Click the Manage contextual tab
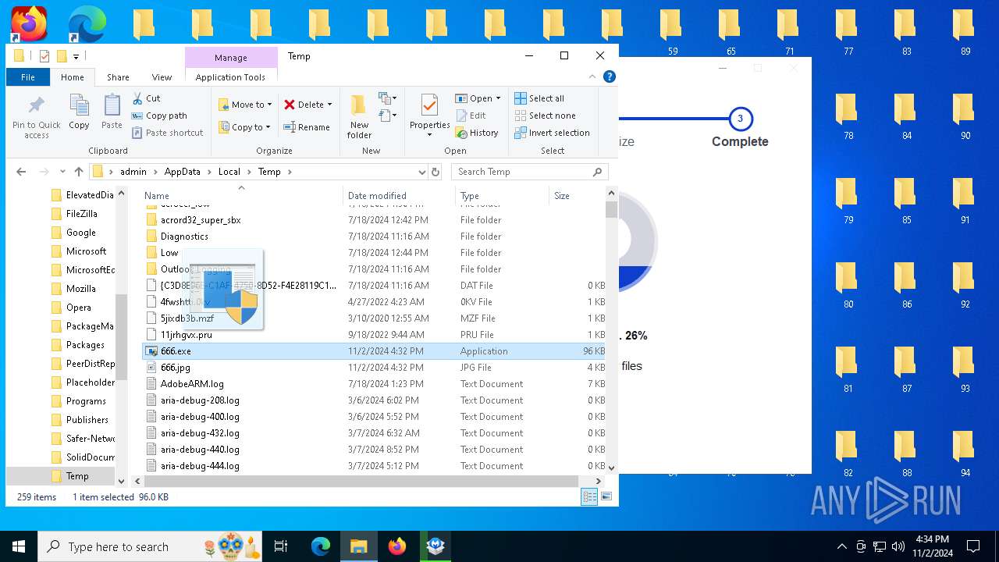Viewport: 999px width, 562px height. (231, 58)
